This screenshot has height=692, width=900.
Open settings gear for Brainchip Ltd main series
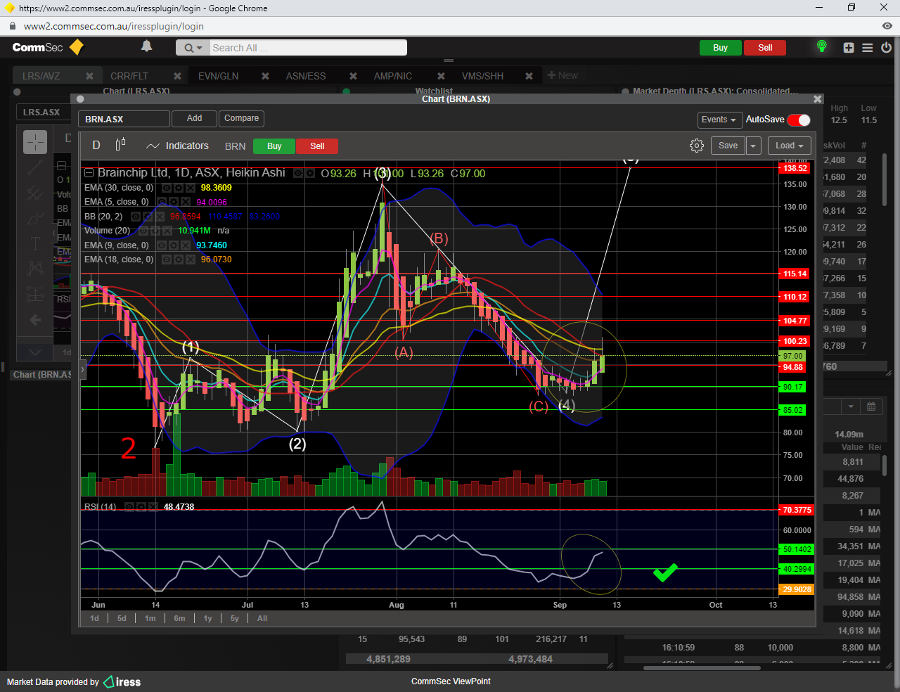click(309, 173)
